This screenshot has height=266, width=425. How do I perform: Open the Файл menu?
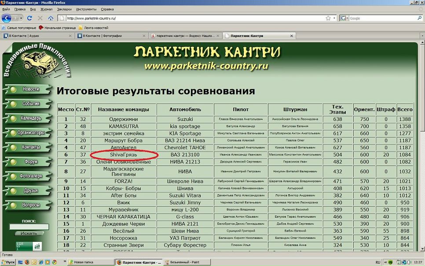click(6, 9)
